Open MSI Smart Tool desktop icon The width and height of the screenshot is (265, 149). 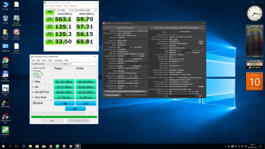click(x=5, y=90)
